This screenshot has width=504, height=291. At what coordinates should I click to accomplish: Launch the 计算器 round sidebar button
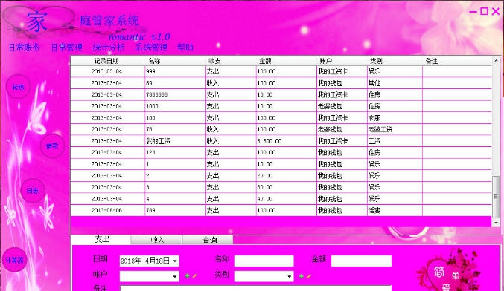[15, 260]
